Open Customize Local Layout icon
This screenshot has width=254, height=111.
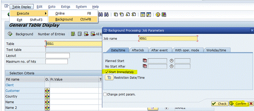click(x=164, y=15)
